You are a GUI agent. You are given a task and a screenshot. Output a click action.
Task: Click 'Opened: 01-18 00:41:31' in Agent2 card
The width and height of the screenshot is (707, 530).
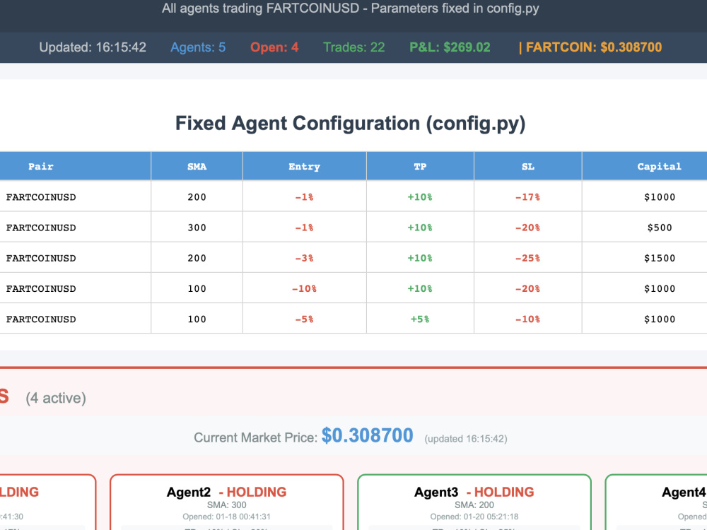coord(226,517)
